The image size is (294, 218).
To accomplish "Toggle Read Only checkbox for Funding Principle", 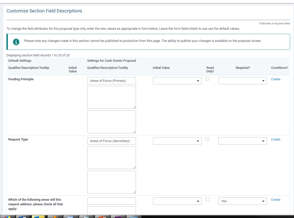I will point(207,79).
